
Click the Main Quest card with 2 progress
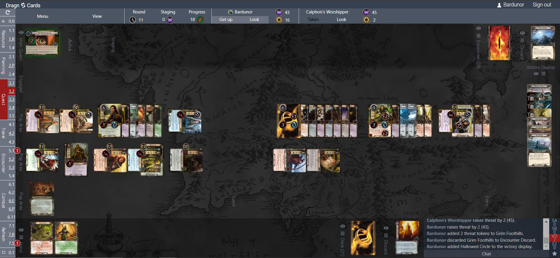(x=42, y=42)
